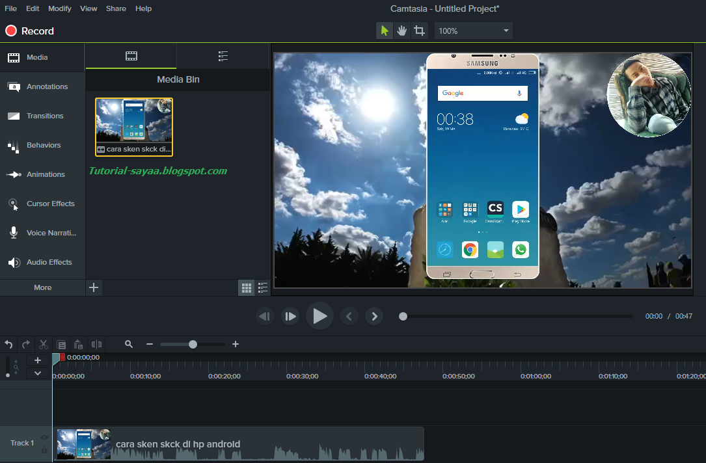The image size is (706, 463).
Task: Switch to the Media Bin filmstrip tab
Action: point(131,56)
